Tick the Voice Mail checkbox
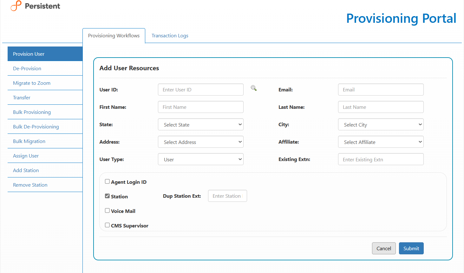 tap(107, 211)
